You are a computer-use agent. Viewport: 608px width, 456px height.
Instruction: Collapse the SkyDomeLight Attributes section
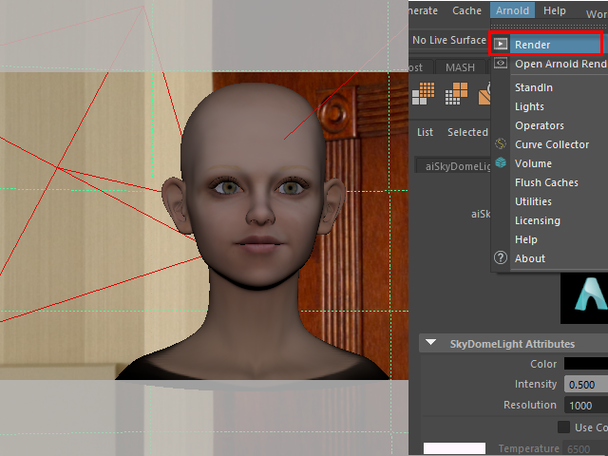coord(431,344)
